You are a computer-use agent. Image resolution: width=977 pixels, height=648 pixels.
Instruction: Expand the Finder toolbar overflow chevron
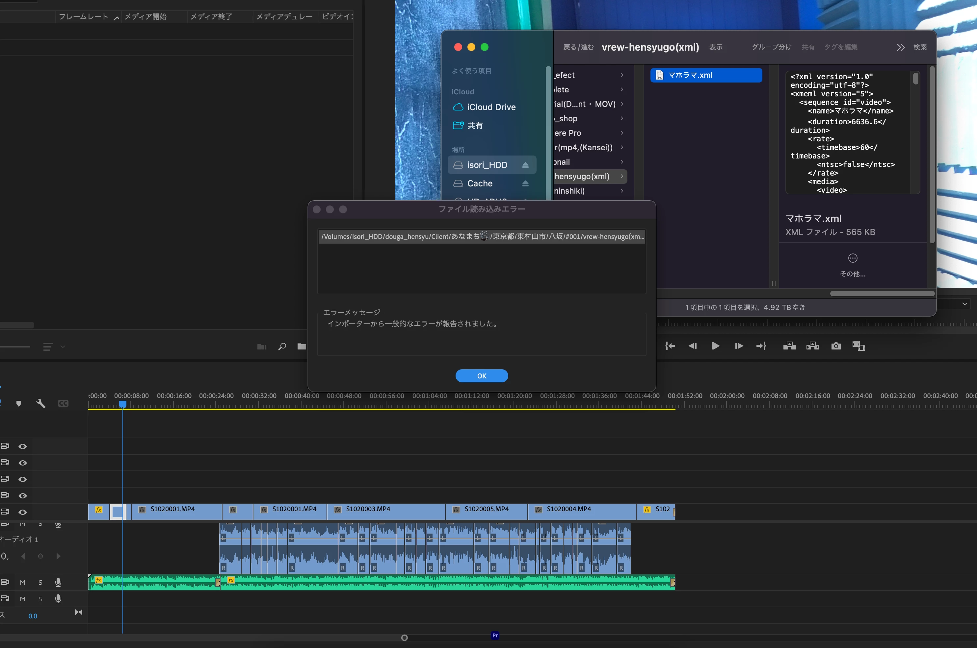(900, 47)
